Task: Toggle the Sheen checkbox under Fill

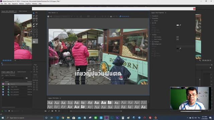Action: pos(154,30)
